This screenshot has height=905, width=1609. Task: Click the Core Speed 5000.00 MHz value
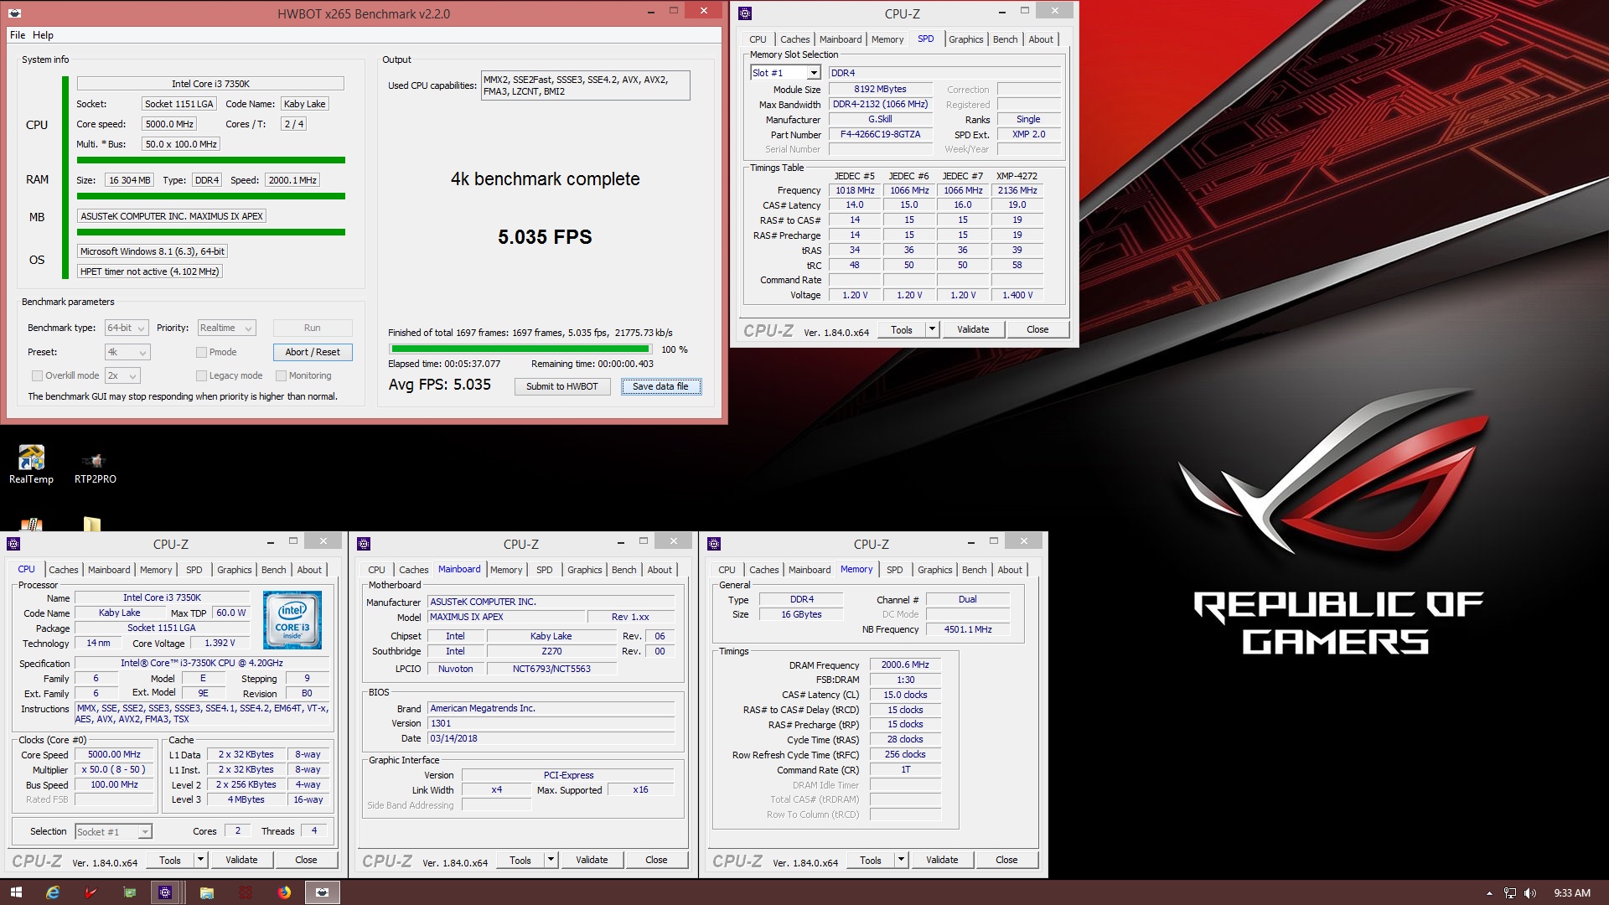[114, 754]
